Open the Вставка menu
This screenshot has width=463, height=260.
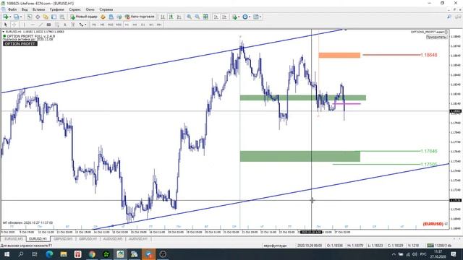click(x=38, y=9)
